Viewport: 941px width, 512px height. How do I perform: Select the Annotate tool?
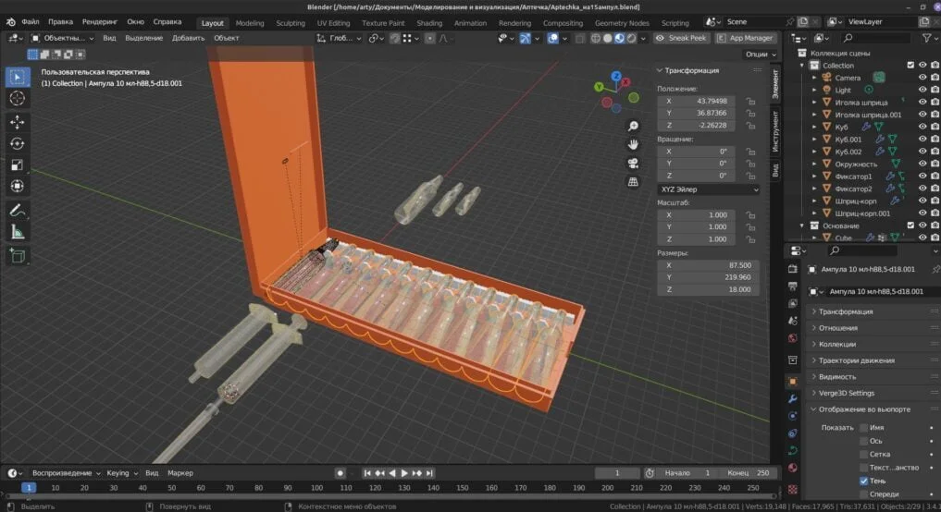(17, 211)
